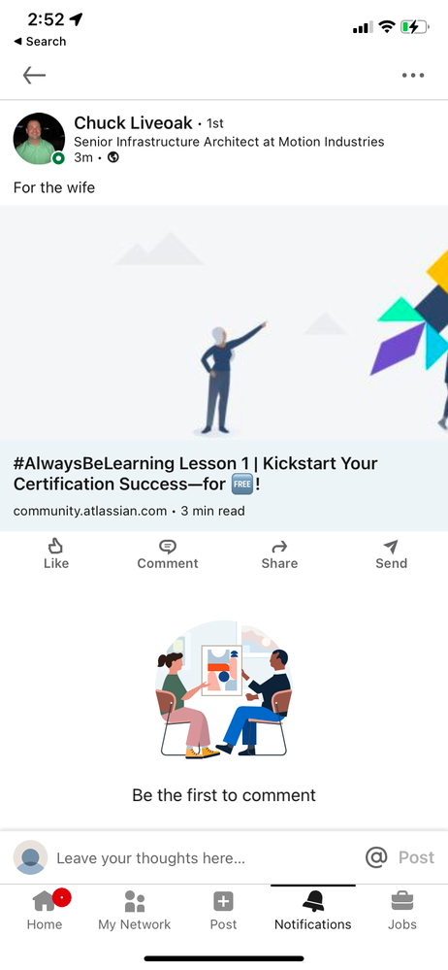Open the three-dot more options menu

413,76
